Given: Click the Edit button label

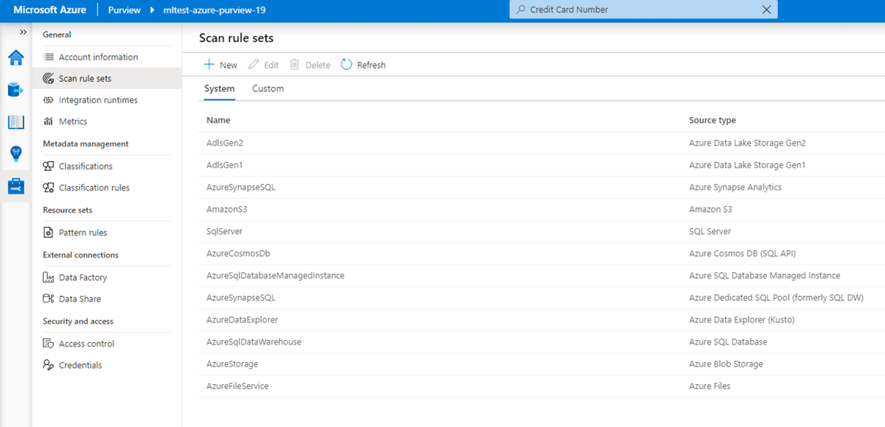Looking at the screenshot, I should pyautogui.click(x=271, y=65).
